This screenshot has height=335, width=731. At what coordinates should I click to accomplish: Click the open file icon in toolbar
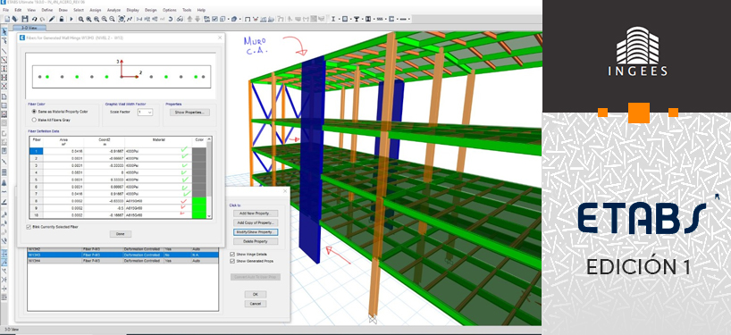coord(14,19)
